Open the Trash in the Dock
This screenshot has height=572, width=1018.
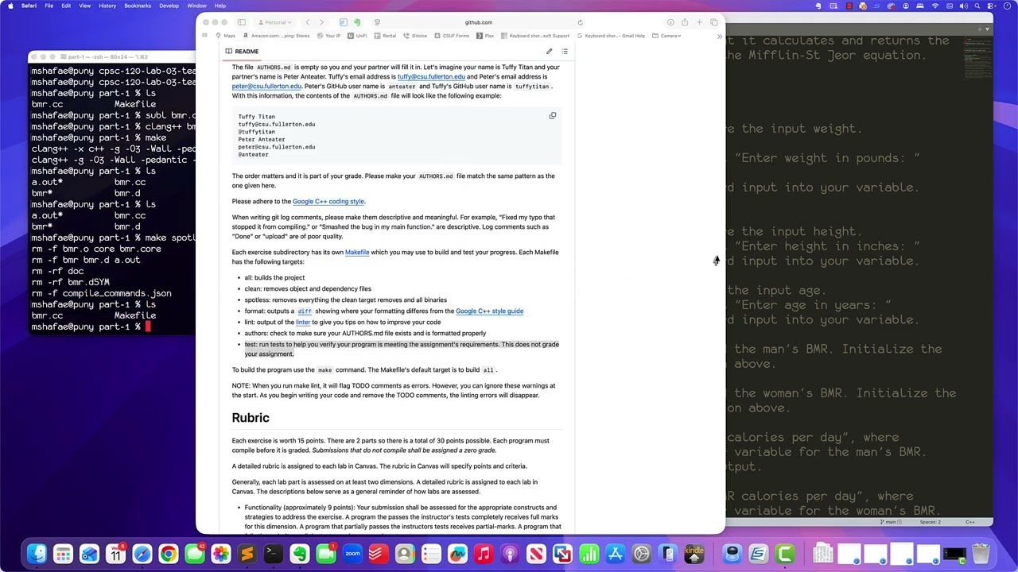[x=981, y=554]
